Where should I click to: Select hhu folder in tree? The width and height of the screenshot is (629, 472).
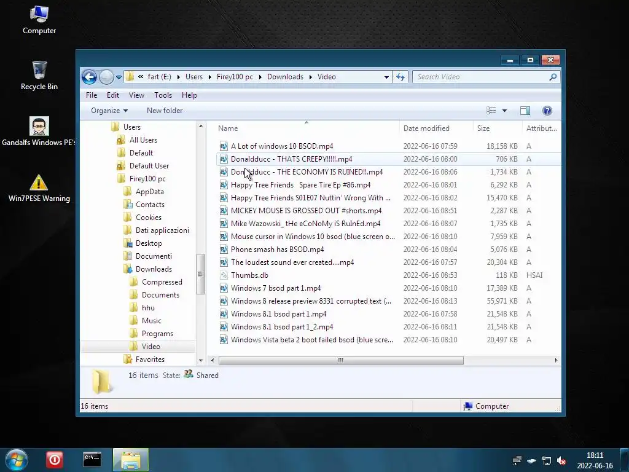(148, 307)
